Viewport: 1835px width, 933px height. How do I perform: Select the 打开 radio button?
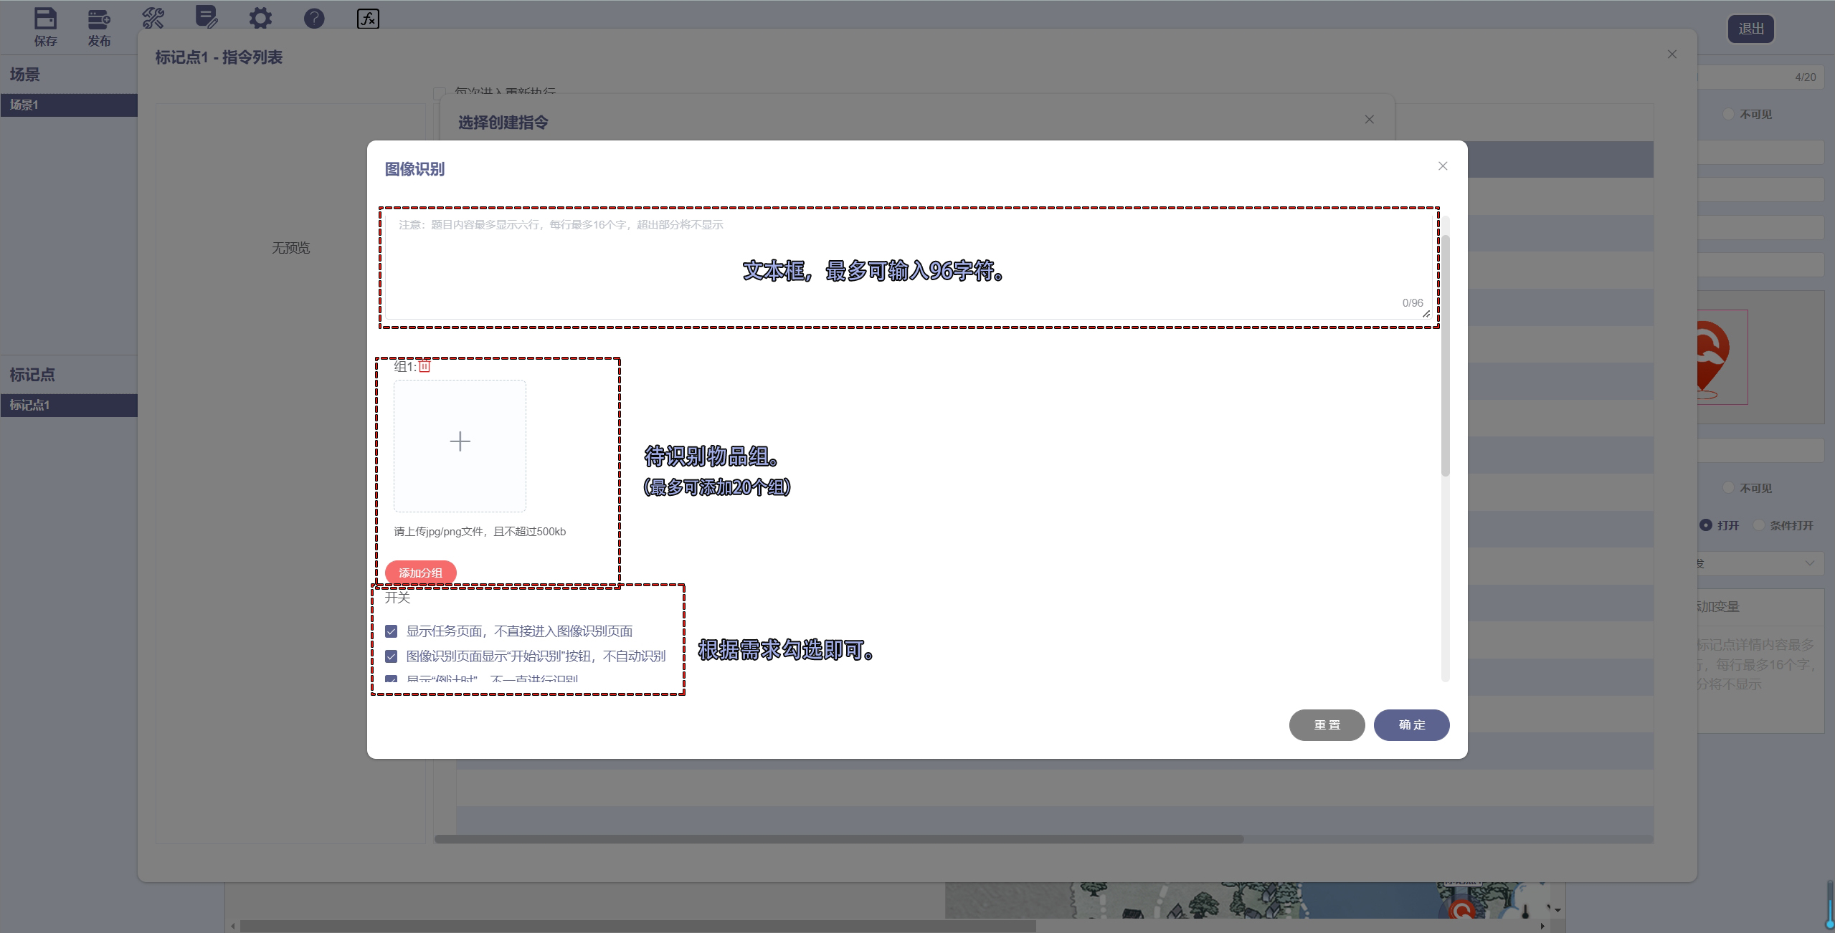[1707, 525]
